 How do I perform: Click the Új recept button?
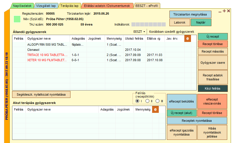pyautogui.click(x=213, y=36)
